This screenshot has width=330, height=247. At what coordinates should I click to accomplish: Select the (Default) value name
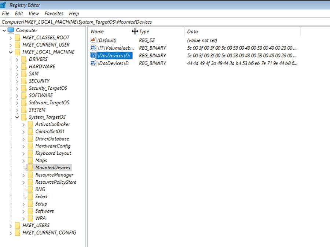(x=107, y=40)
